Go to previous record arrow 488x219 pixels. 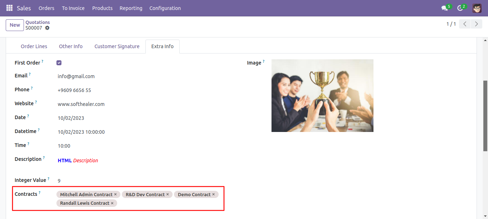pos(464,24)
